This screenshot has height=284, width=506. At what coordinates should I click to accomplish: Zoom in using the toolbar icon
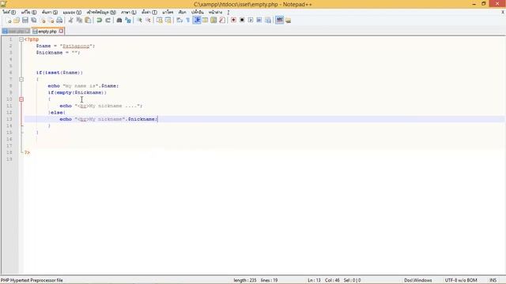139,21
